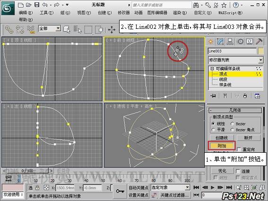The image size is (268, 201).
Task: Click the 断开 button
Action: (x=248, y=138)
